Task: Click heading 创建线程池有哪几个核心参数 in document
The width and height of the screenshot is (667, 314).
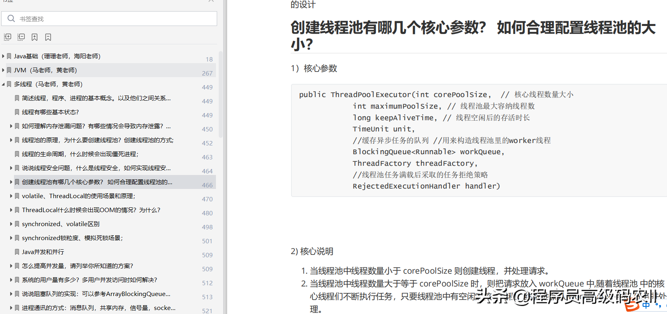Action: (x=473, y=36)
